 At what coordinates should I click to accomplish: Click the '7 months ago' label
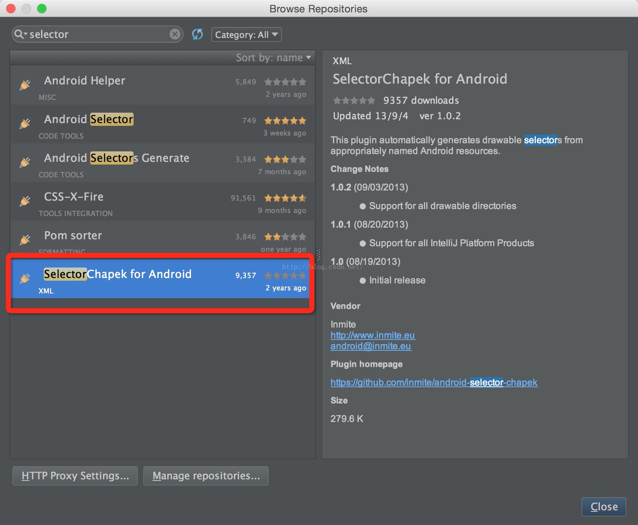click(x=282, y=172)
